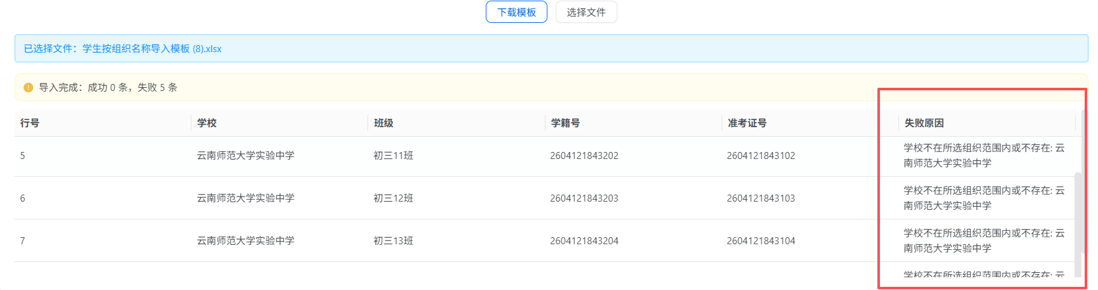Click exam ticket number 2604121843102
Image resolution: width=1098 pixels, height=290 pixels.
click(761, 156)
